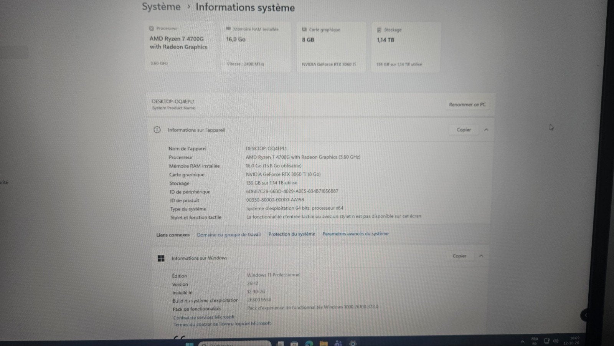614x346 pixels.
Task: Click the Type du système value text
Action: coord(295,208)
